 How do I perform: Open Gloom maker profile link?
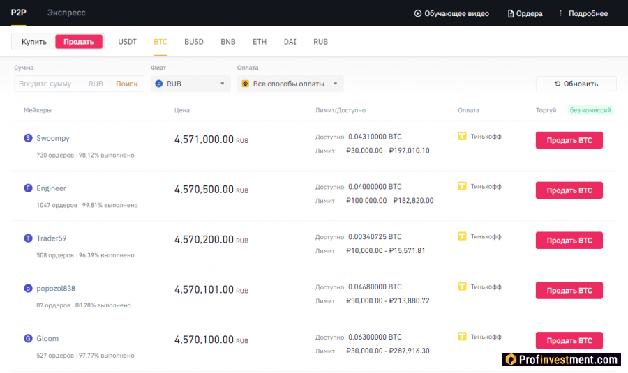[x=47, y=338]
